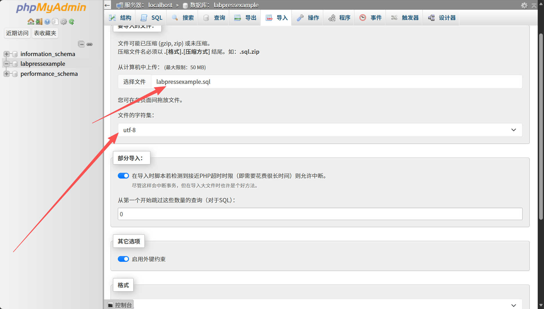Collapse top menu with up arrow icon
Image resolution: width=544 pixels, height=309 pixels.
tap(534, 5)
